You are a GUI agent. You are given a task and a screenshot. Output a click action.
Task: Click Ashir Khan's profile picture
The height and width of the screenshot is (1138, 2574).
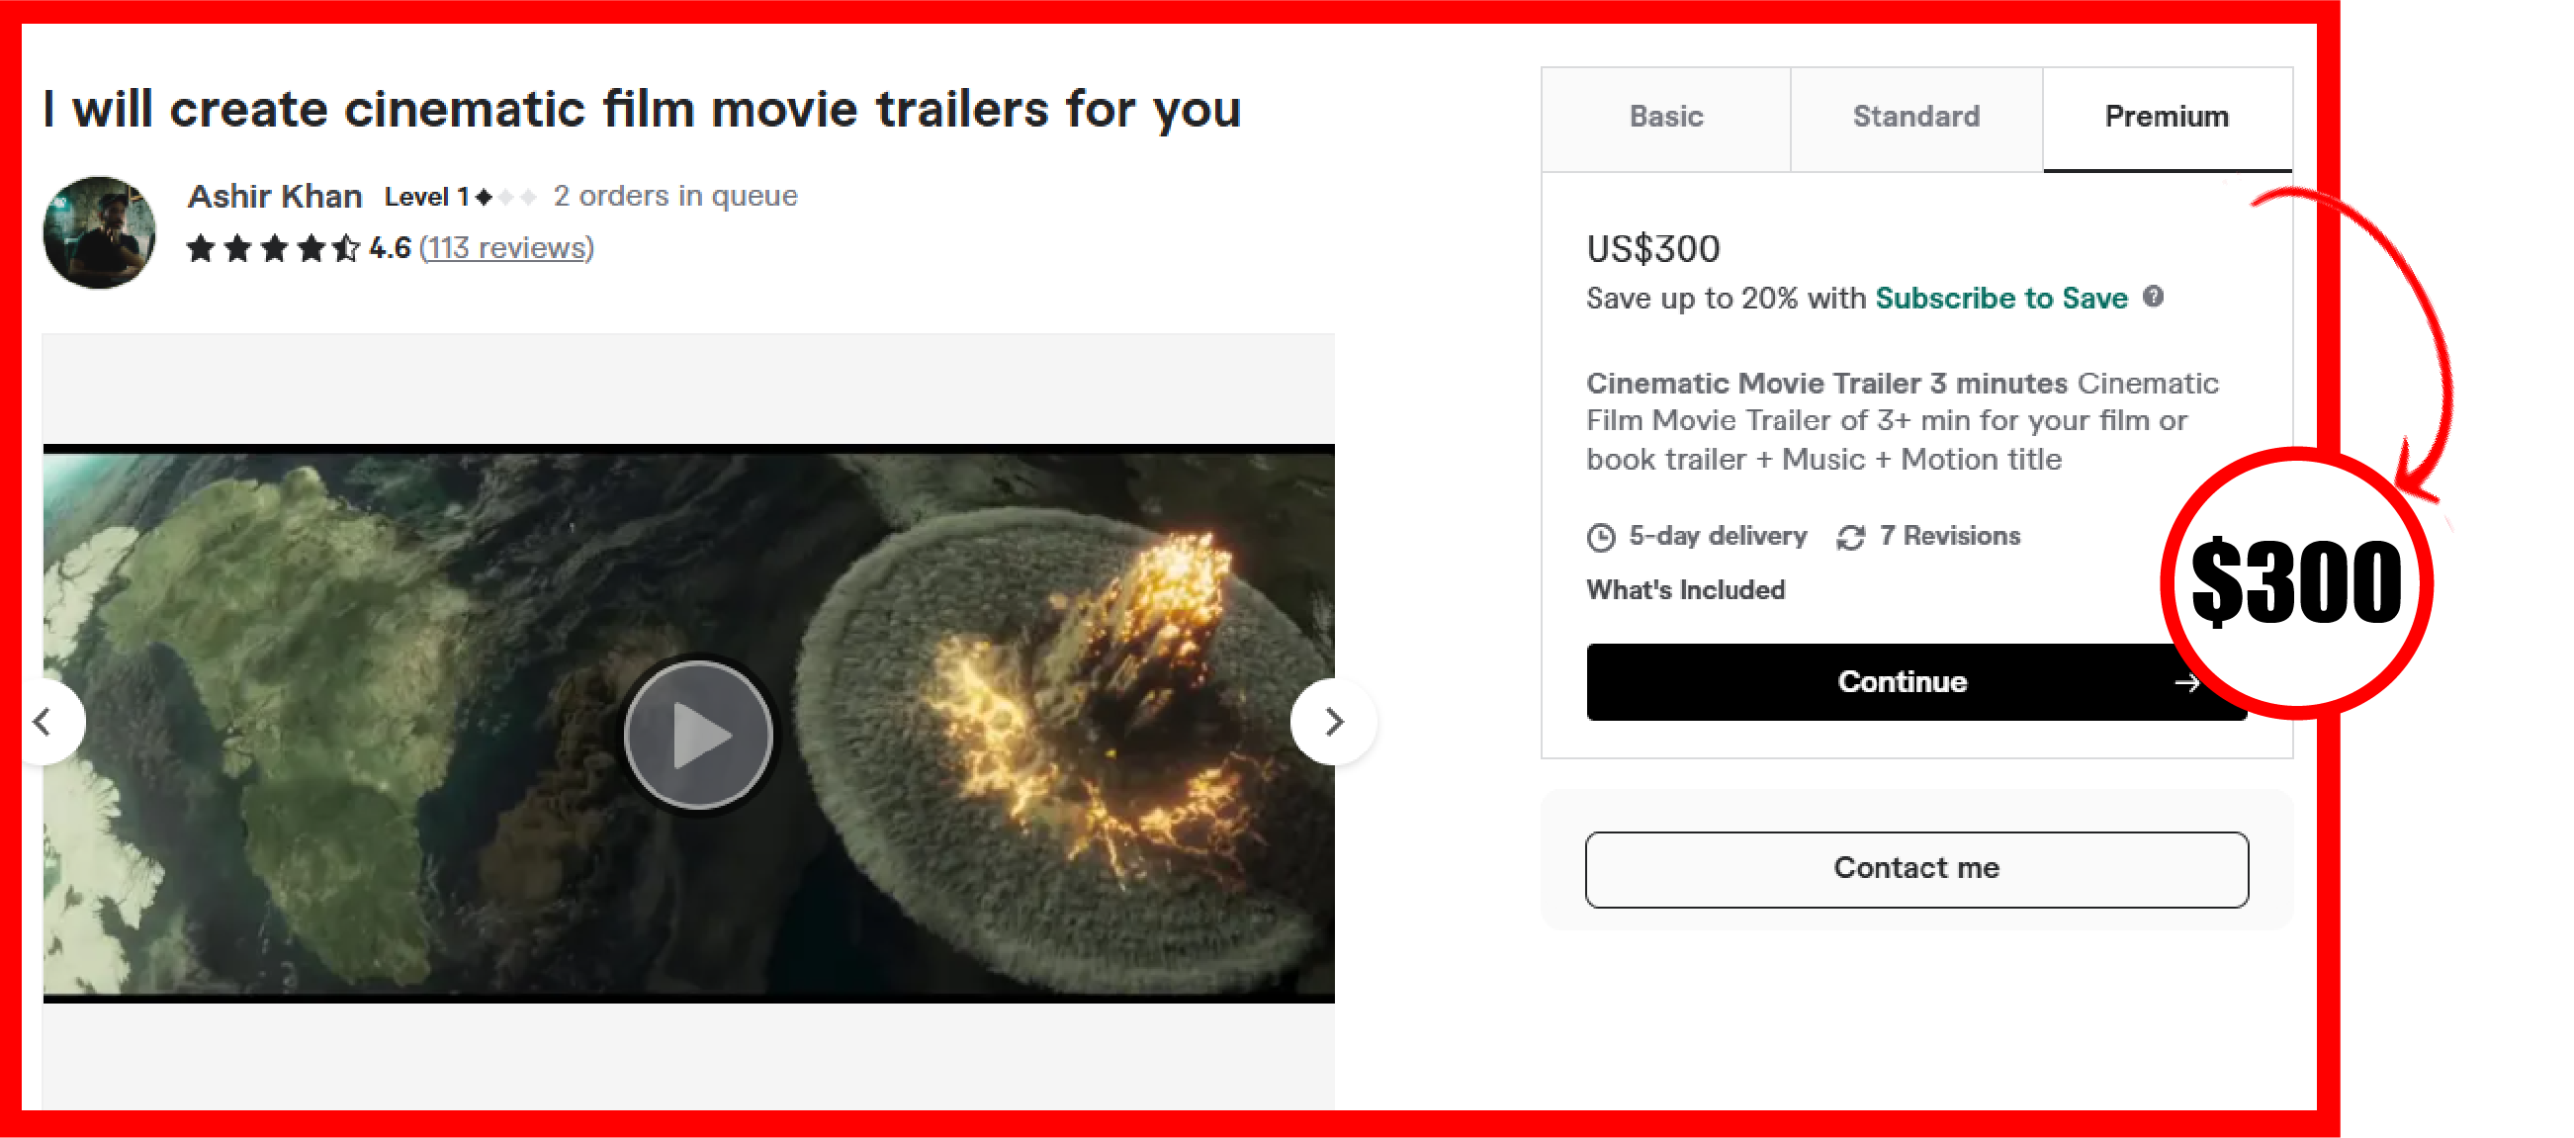[99, 232]
